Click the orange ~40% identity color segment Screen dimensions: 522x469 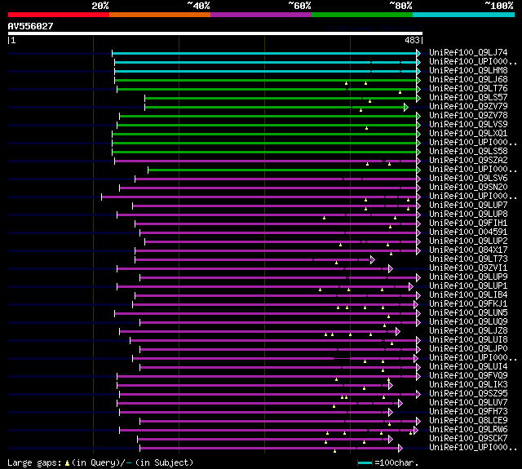(160, 15)
